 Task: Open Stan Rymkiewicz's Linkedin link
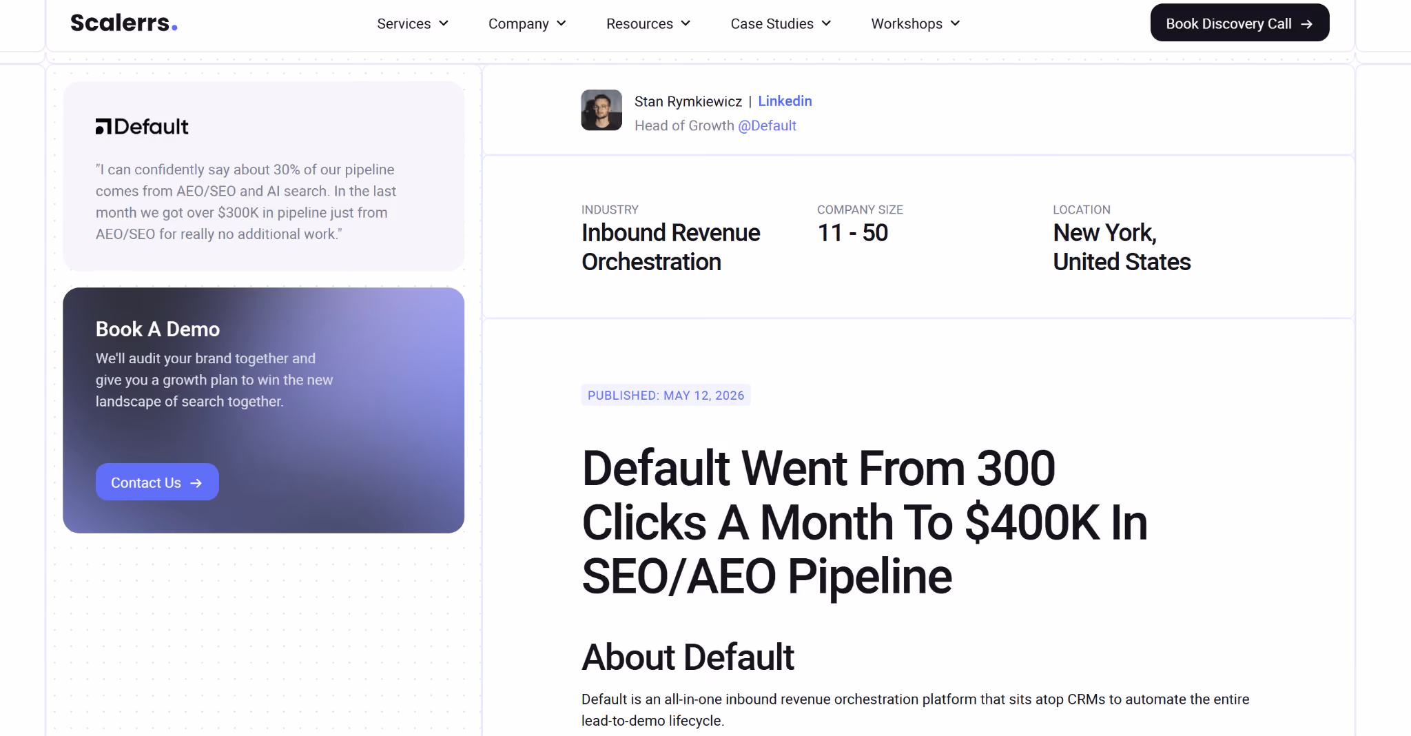[785, 101]
